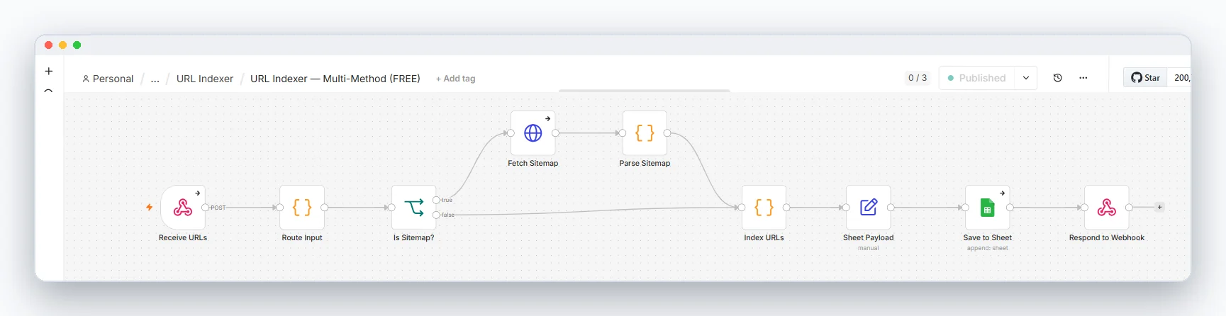This screenshot has width=1226, height=316.
Task: Select the Index URLs code node
Action: click(x=764, y=208)
